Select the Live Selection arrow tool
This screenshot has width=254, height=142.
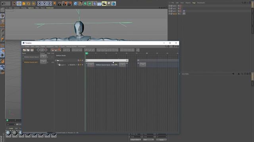pyautogui.click(x=14, y=4)
